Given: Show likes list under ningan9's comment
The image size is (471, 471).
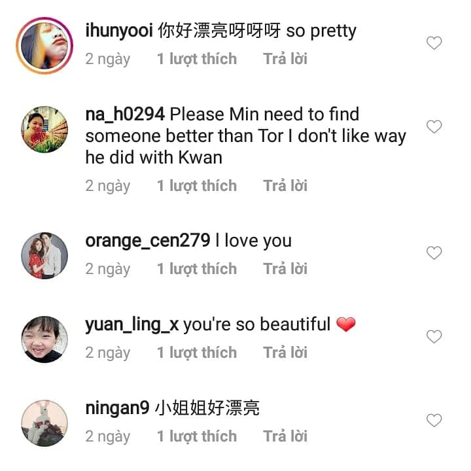Looking at the screenshot, I should click(196, 436).
